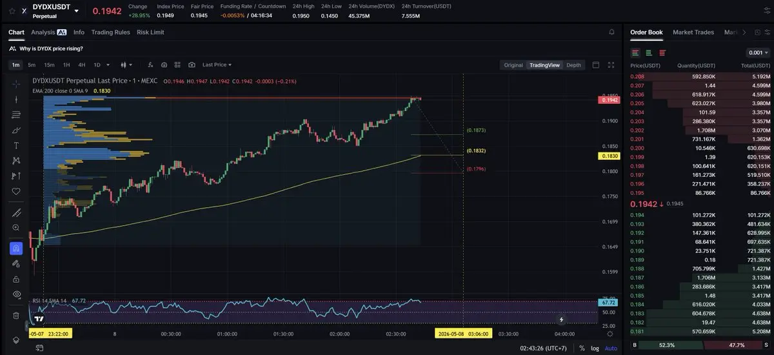Show only sell orders view
The image size is (774, 355).
pyautogui.click(x=662, y=52)
